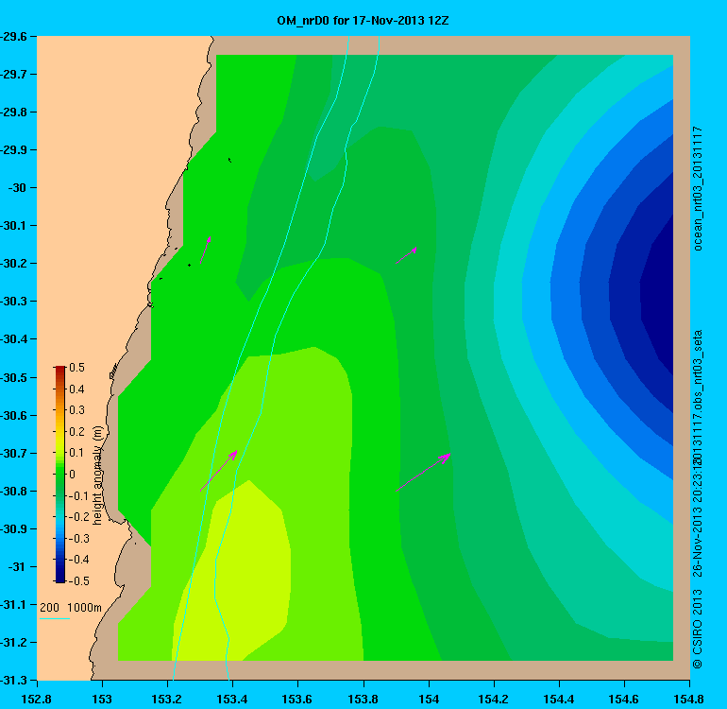The width and height of the screenshot is (727, 709).
Task: Click latitude axis label -29.9
Action: pyautogui.click(x=13, y=150)
